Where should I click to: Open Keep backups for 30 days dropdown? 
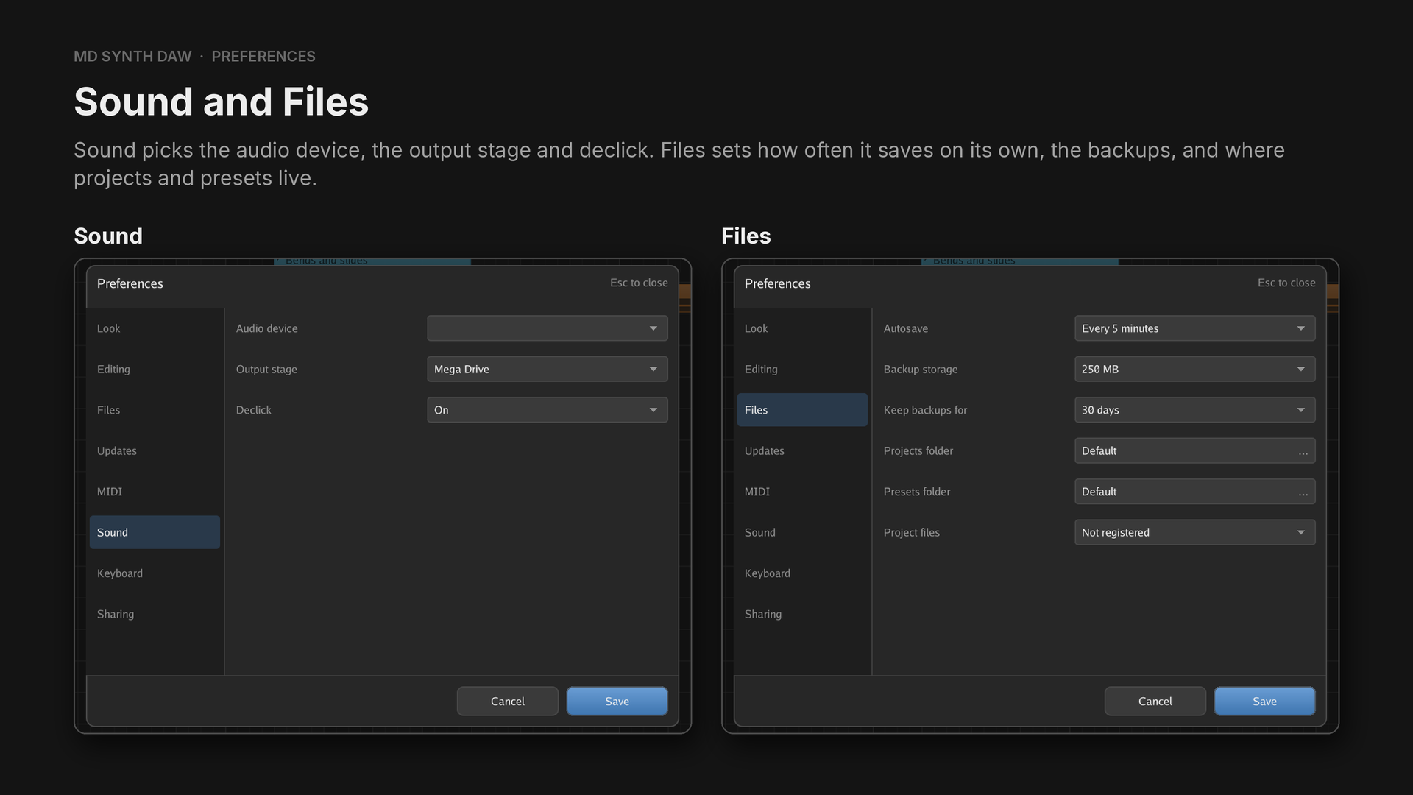click(1194, 410)
